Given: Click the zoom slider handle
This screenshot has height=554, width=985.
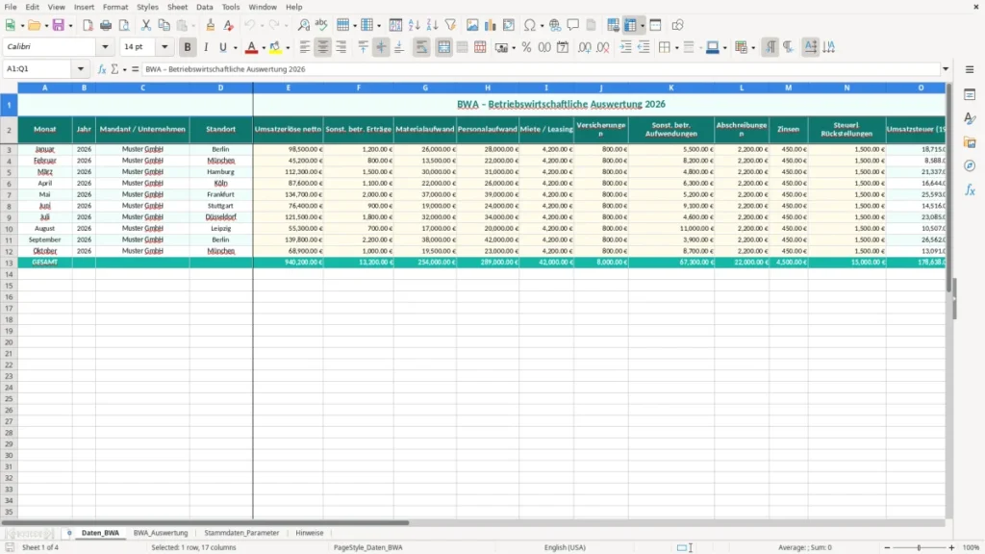Looking at the screenshot, I should pyautogui.click(x=919, y=547).
